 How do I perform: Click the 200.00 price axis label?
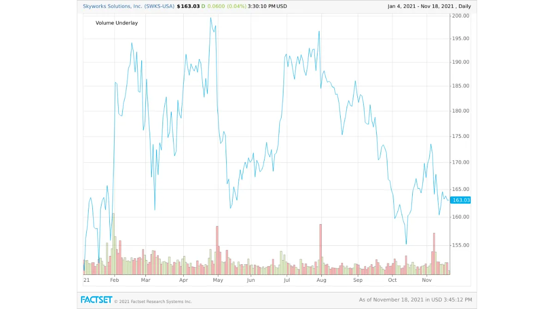460,15
